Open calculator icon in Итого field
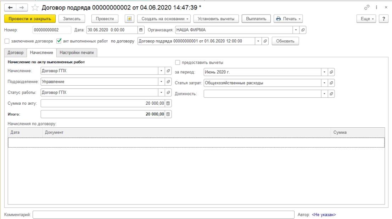The height and width of the screenshot is (219, 392). click(168, 114)
